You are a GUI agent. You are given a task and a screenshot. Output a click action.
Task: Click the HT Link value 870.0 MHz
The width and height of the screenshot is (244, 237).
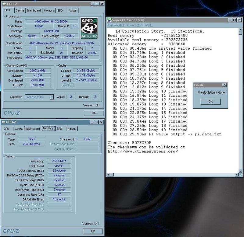pyautogui.click(x=38, y=85)
